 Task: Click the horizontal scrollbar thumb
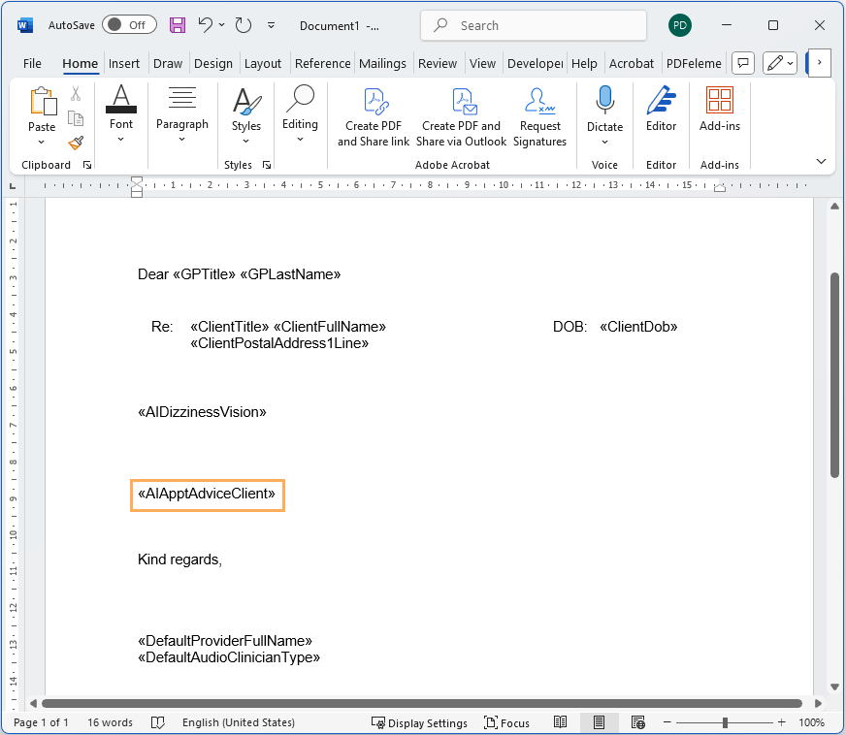coord(422,704)
